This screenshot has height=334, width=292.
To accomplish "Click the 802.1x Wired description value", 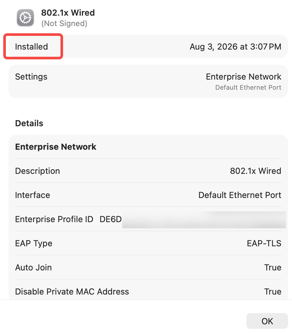I will coord(256,171).
